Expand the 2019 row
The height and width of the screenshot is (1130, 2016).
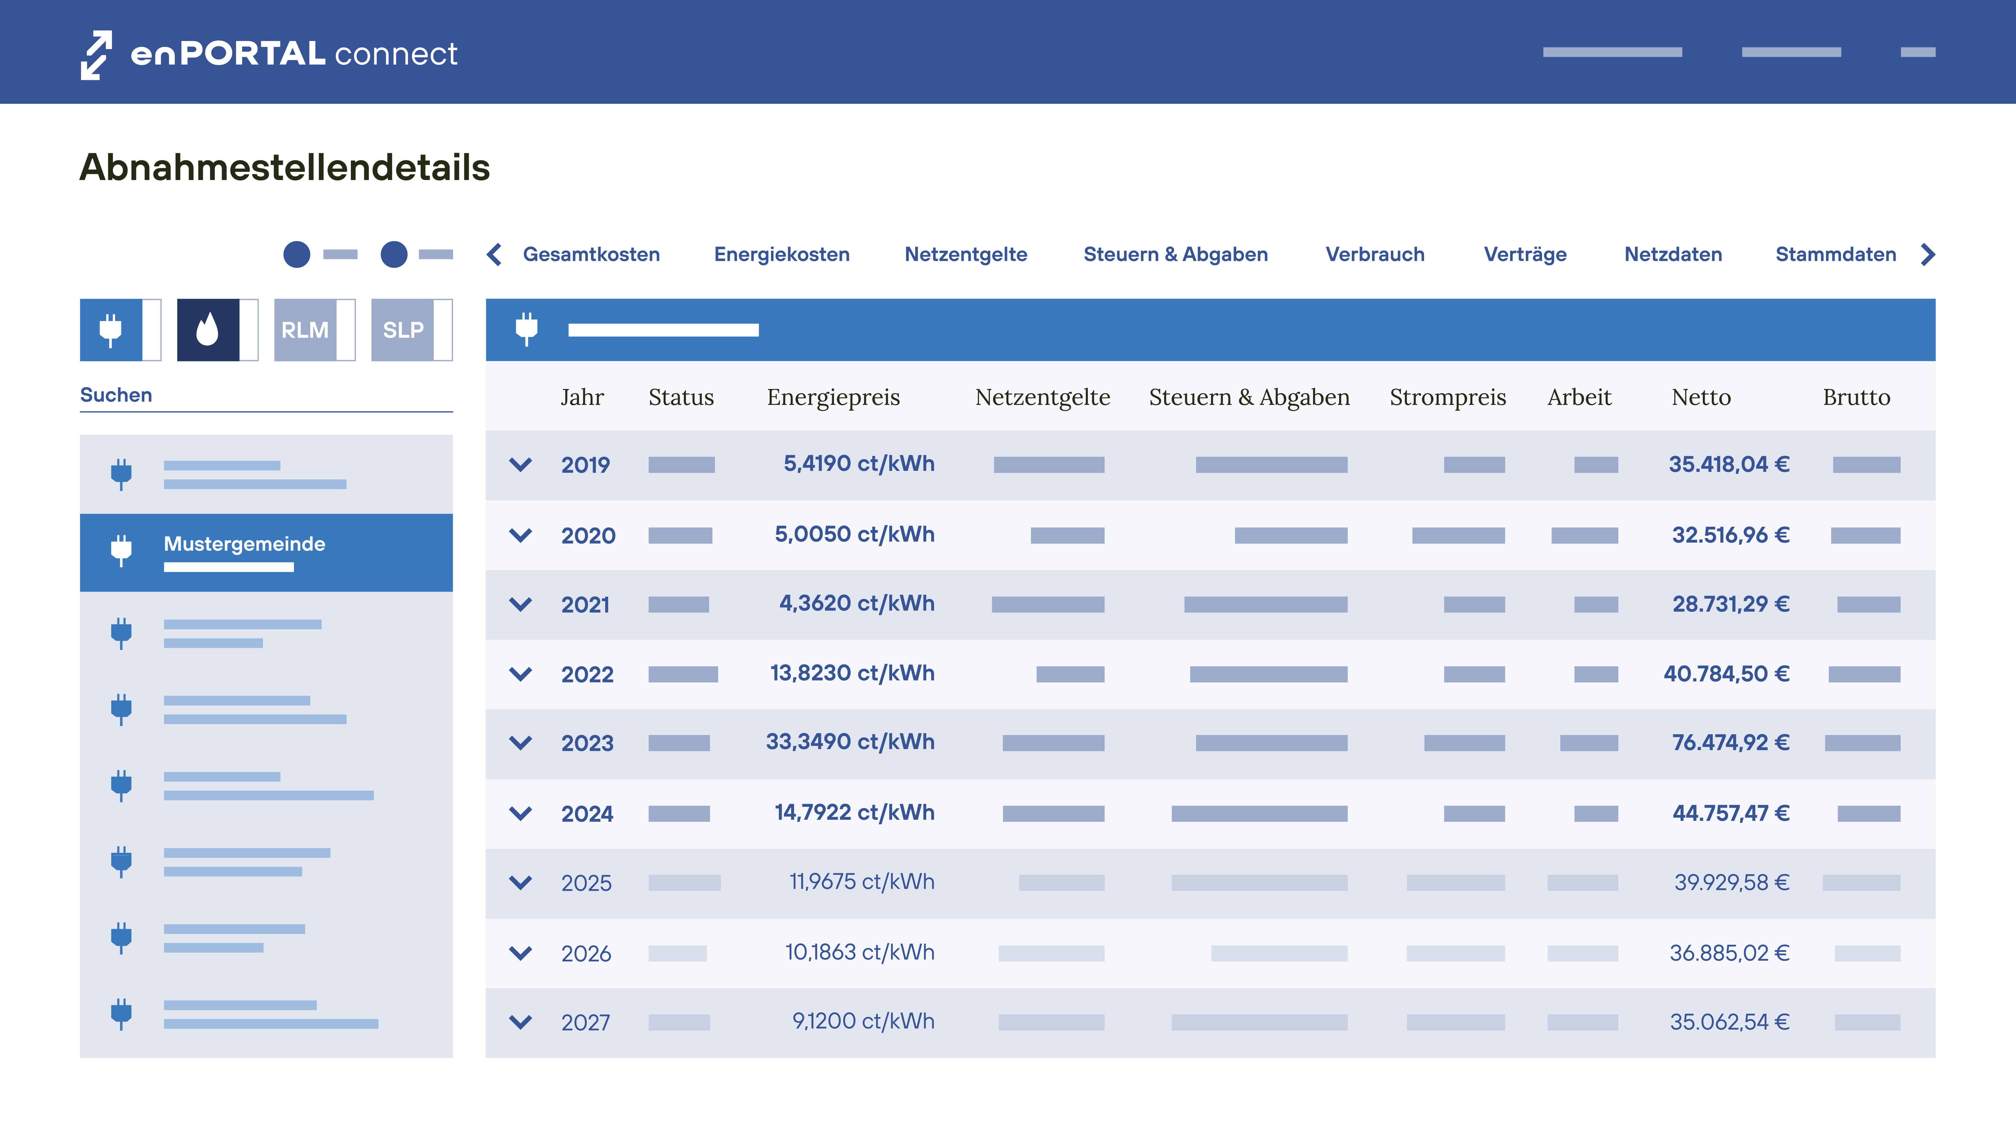521,465
